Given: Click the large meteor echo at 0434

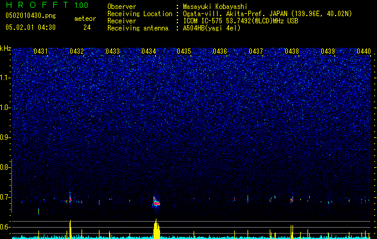Looking at the screenshot, I should [x=156, y=203].
